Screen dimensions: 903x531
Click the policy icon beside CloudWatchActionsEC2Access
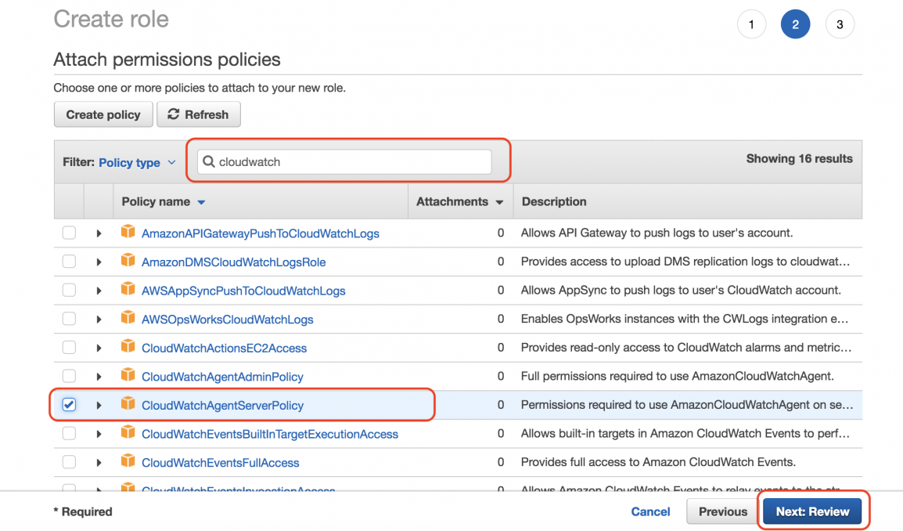tap(128, 347)
